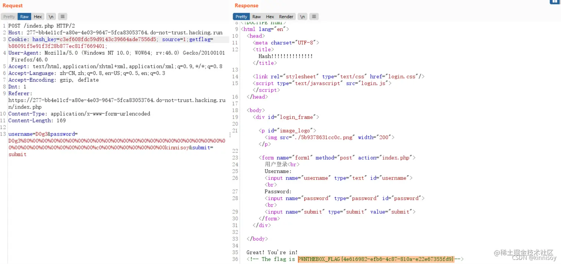Click the meta charset="UTF-8" line

click(286, 43)
